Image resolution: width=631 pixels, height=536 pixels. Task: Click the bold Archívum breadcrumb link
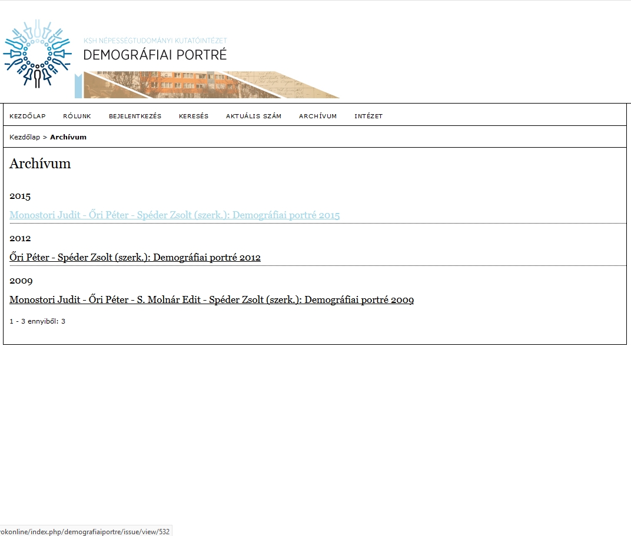pyautogui.click(x=68, y=137)
